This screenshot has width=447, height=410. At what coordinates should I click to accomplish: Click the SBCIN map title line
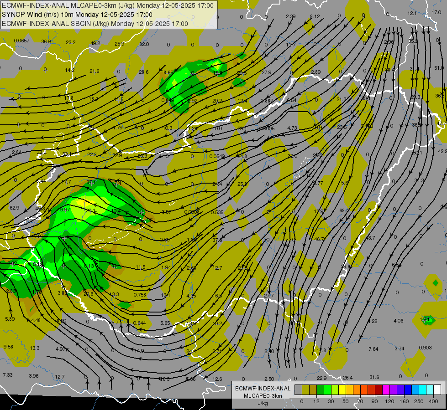click(95, 24)
